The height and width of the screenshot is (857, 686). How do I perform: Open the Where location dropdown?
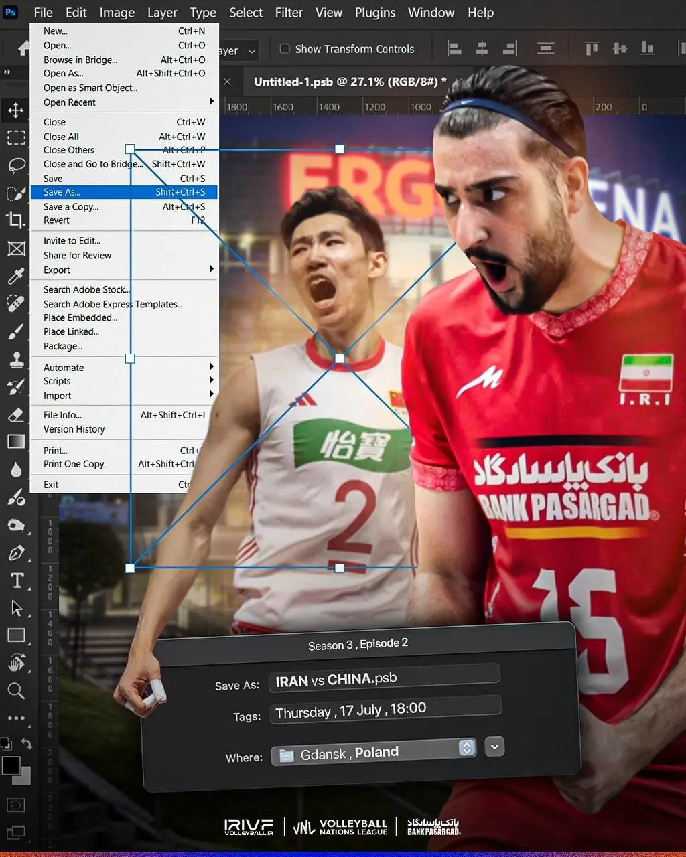[x=373, y=753]
